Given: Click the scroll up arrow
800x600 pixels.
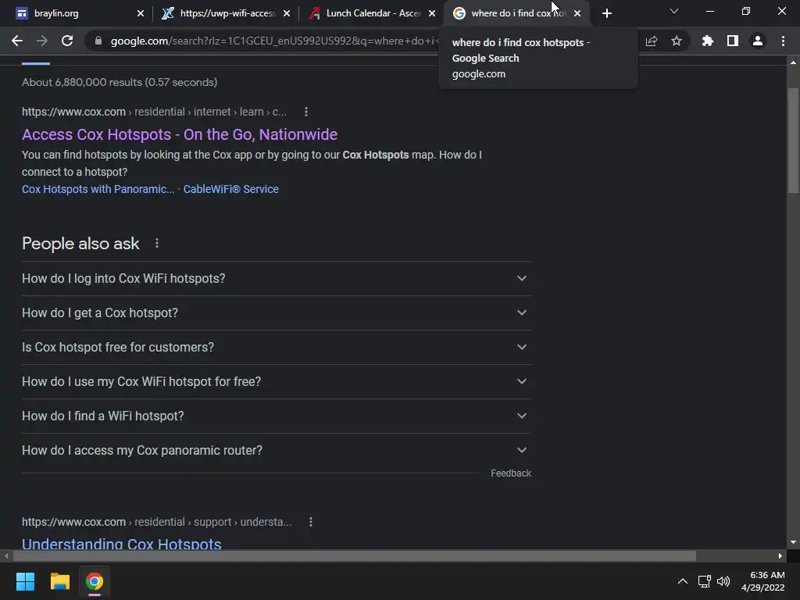Looking at the screenshot, I should (x=793, y=62).
